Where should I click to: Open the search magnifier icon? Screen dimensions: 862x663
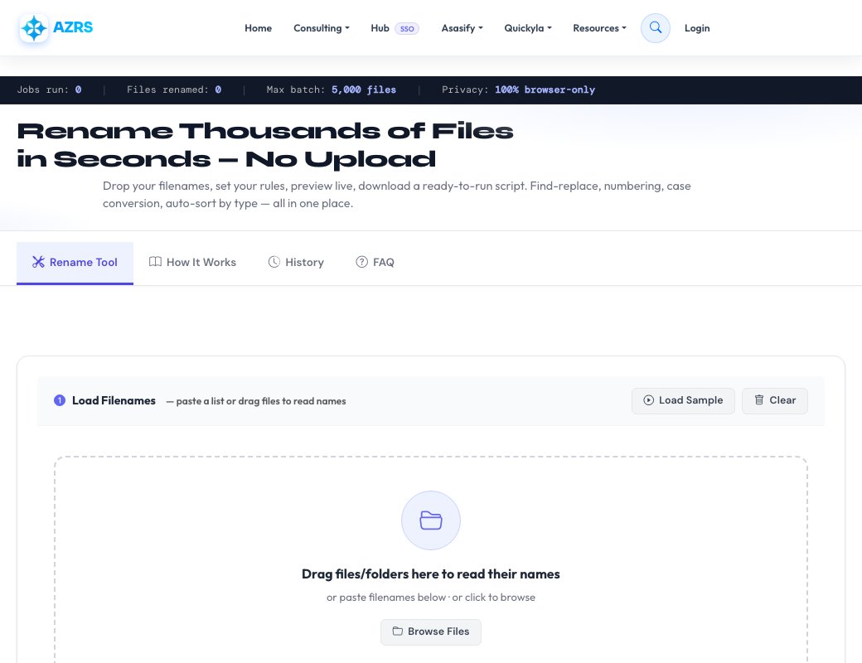tap(656, 27)
